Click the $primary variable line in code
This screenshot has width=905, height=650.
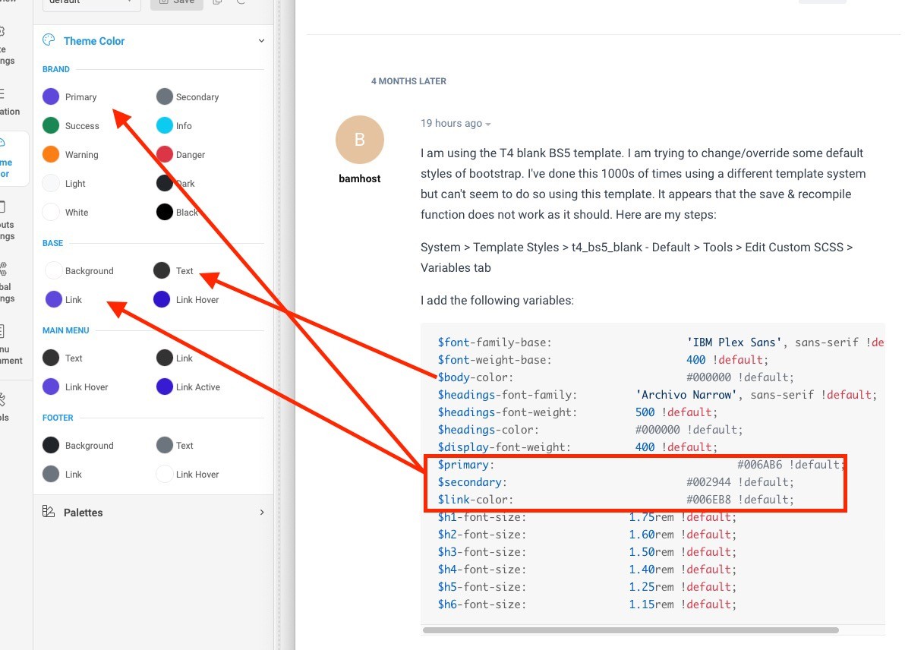[641, 465]
